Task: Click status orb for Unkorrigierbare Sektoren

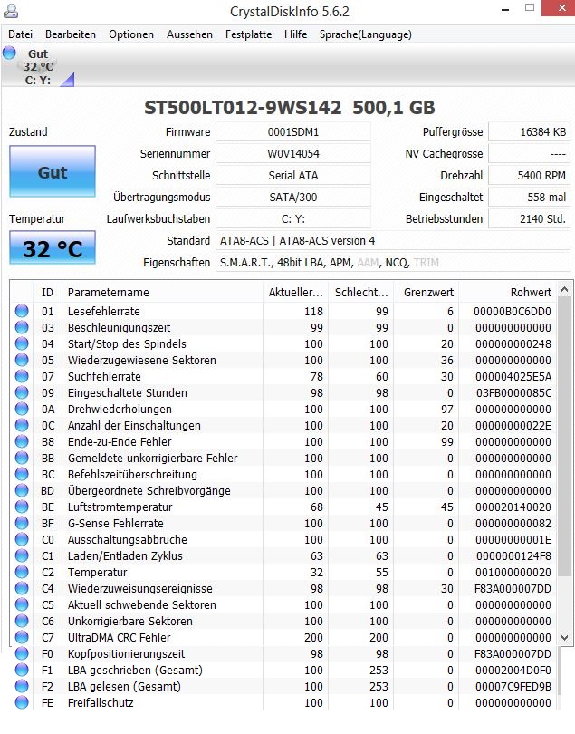Action: point(22,621)
